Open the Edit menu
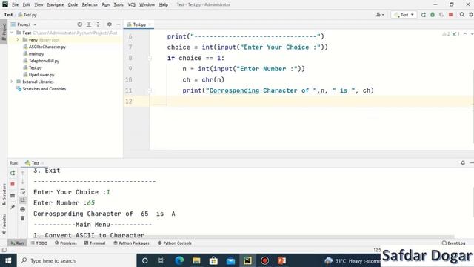Screen dimensions: 474x267 click(x=27, y=5)
